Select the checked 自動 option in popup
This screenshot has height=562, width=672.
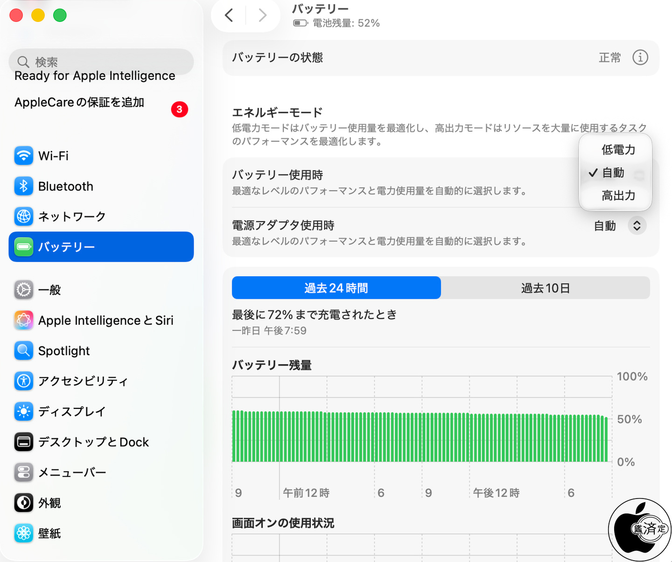point(613,173)
